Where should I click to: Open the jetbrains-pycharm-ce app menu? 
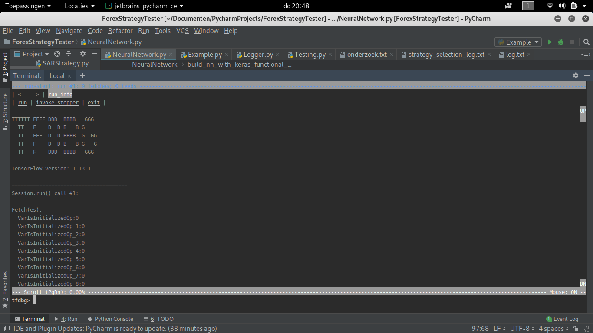click(x=145, y=6)
